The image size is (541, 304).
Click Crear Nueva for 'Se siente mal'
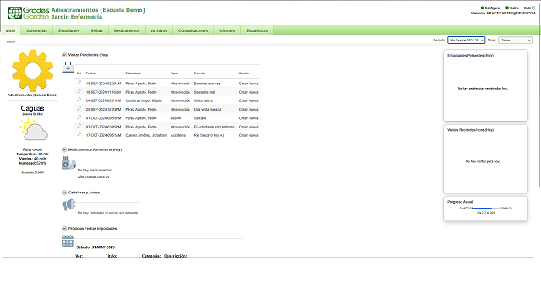[x=249, y=92]
